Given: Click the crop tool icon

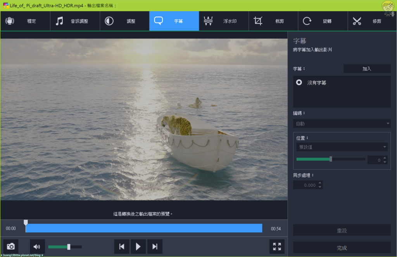Looking at the screenshot, I should pyautogui.click(x=258, y=21).
